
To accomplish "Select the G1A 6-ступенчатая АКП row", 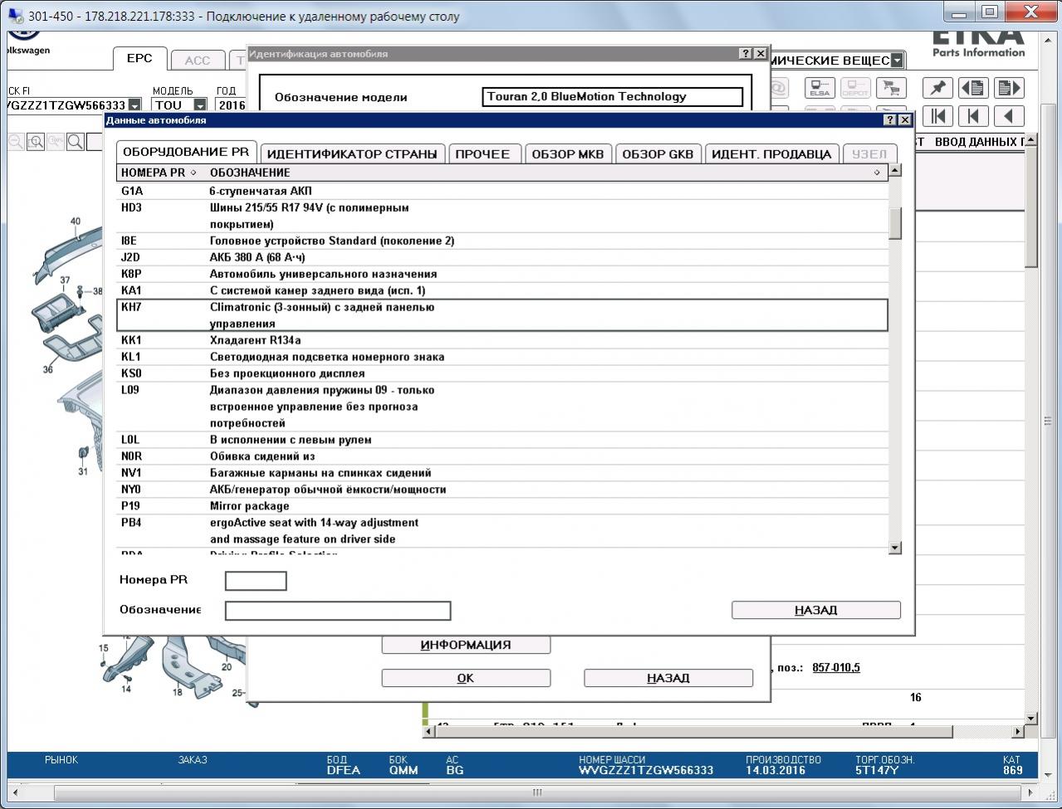I will coord(502,191).
